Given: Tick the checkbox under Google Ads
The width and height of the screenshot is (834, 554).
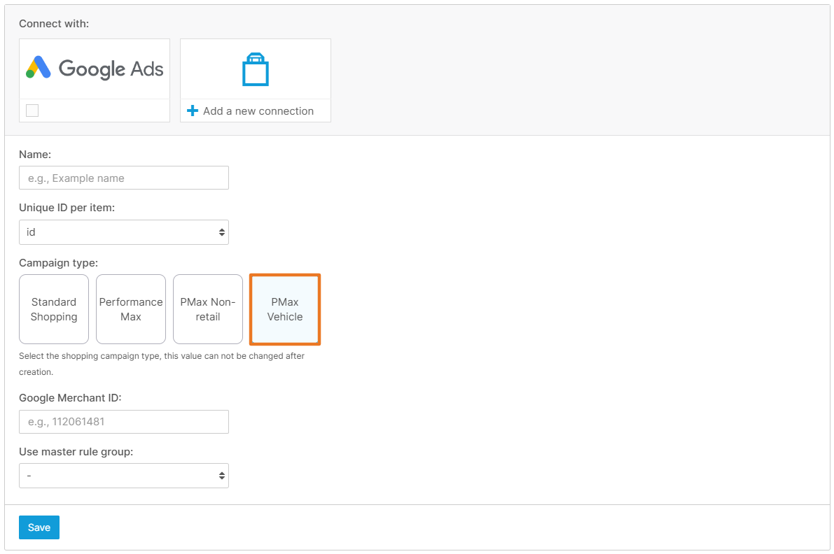Looking at the screenshot, I should pyautogui.click(x=32, y=111).
